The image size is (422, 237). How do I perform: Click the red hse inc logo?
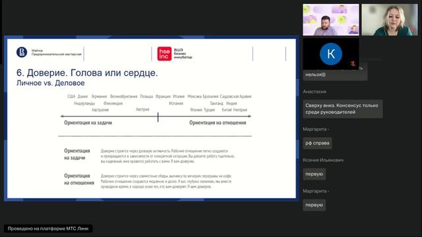pyautogui.click(x=164, y=54)
